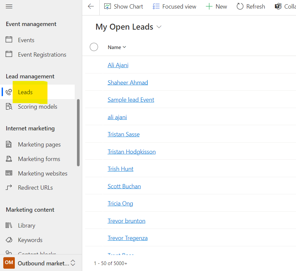Viewport: 296px width, 271px height.
Task: Toggle the select-all rows circle
Action: tap(94, 47)
